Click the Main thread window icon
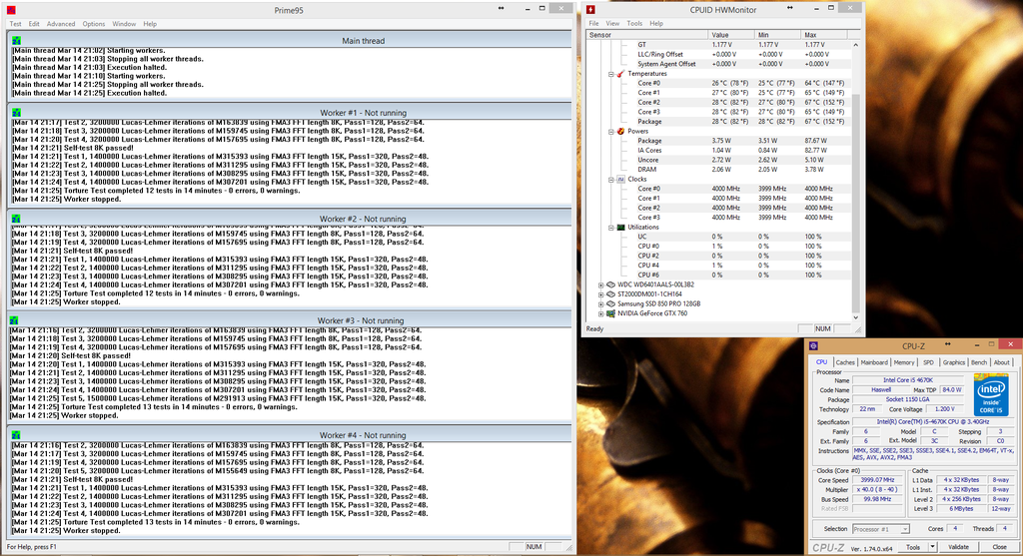The width and height of the screenshot is (1023, 556). (16, 41)
